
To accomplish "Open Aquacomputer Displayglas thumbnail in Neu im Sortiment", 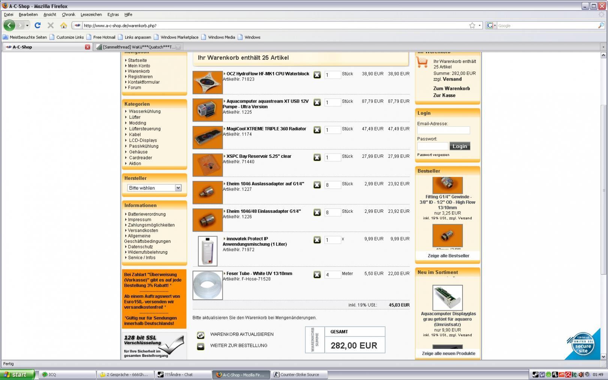I will tap(448, 298).
